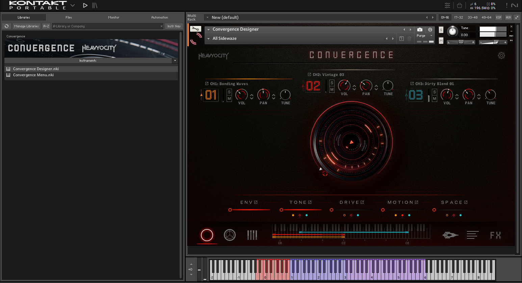Open the instrument info icon
522x283 pixels.
click(x=430, y=30)
